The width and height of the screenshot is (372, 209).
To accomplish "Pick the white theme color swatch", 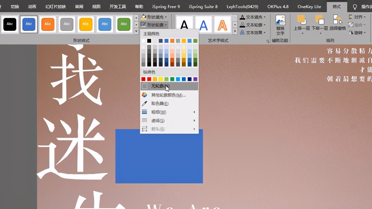I will [143, 41].
